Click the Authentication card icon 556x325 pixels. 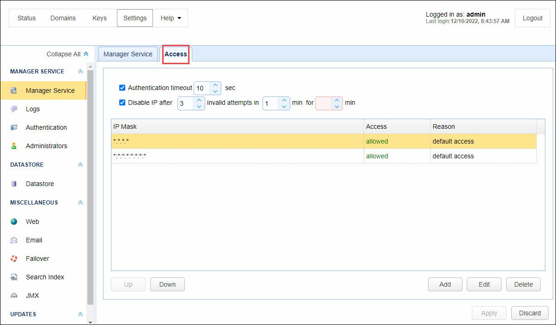[14, 127]
